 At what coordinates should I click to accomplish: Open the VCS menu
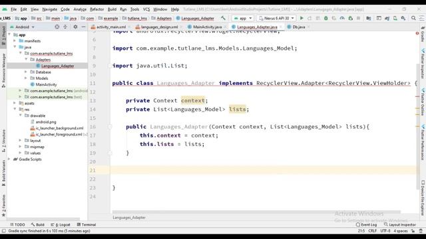pyautogui.click(x=146, y=9)
